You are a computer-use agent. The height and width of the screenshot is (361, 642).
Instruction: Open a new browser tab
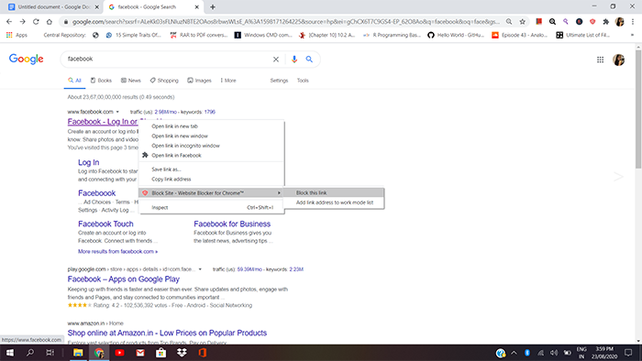213,7
